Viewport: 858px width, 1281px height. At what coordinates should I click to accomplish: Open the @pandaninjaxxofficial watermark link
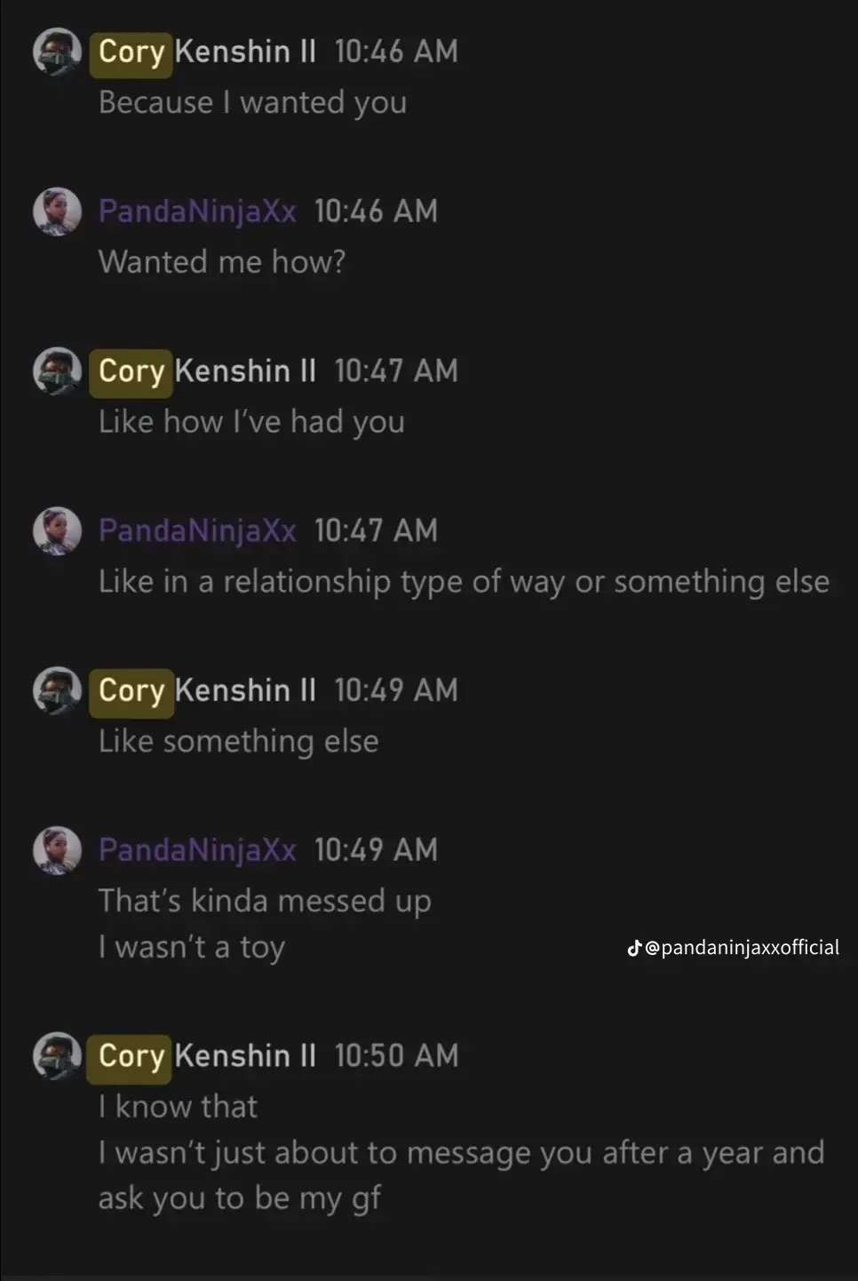pyautogui.click(x=744, y=947)
